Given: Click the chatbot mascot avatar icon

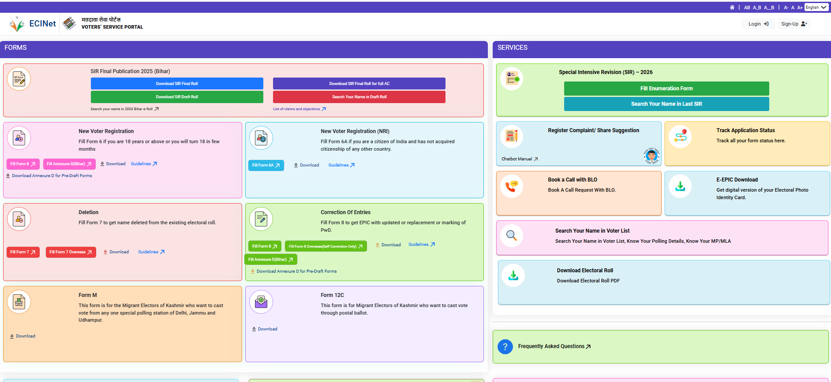Looking at the screenshot, I should click(651, 155).
